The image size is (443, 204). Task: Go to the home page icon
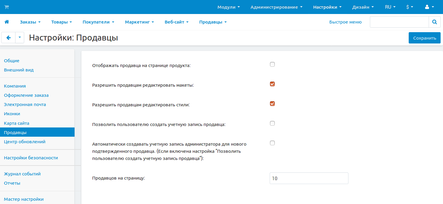coord(7,22)
